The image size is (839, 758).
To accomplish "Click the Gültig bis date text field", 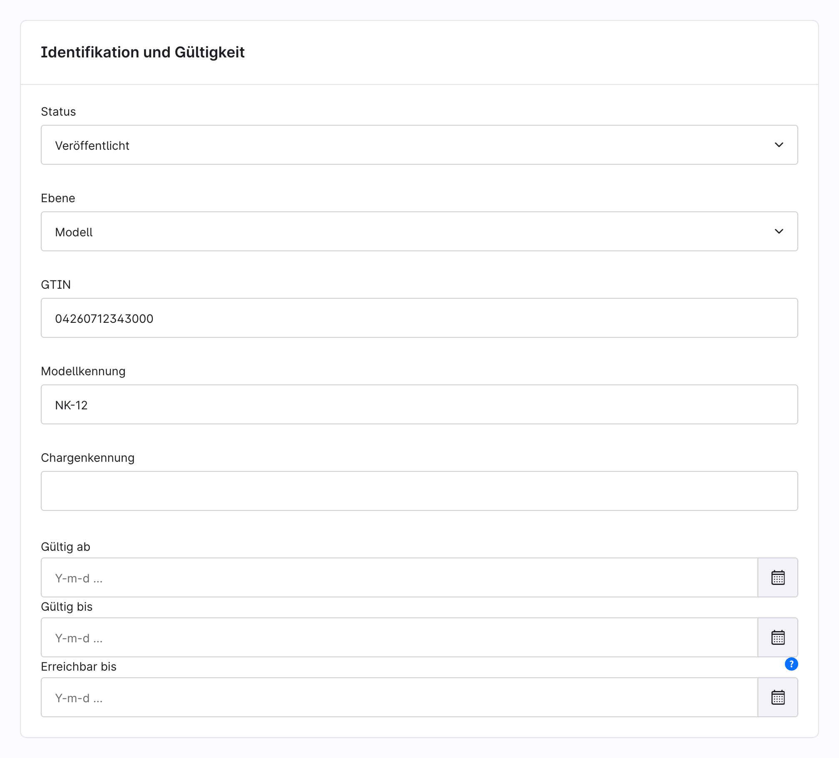I will (x=399, y=637).
